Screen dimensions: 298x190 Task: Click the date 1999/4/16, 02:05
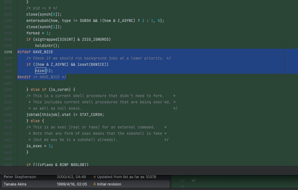click(72, 184)
